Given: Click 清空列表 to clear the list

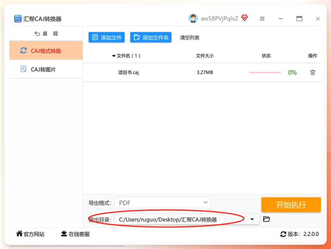Looking at the screenshot, I should click(189, 37).
